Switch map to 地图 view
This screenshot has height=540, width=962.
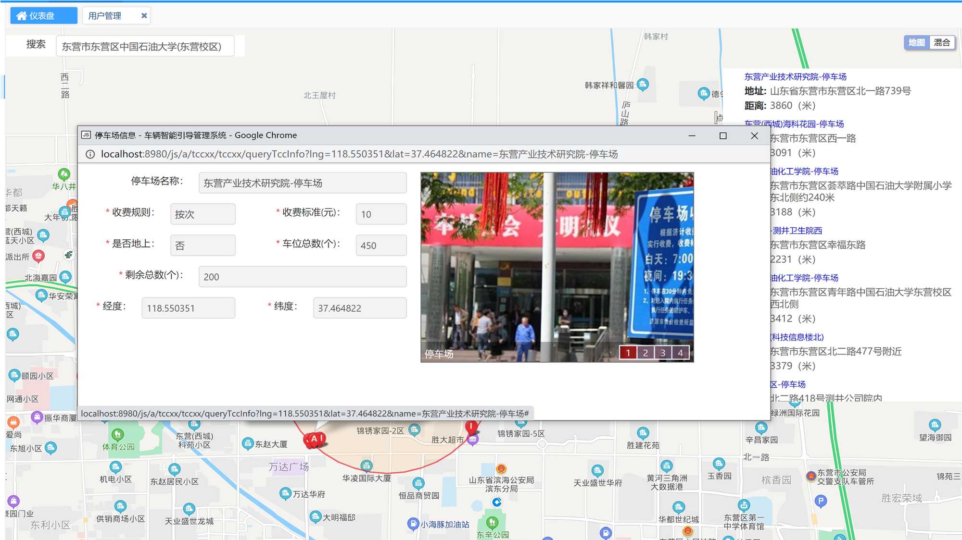(916, 43)
